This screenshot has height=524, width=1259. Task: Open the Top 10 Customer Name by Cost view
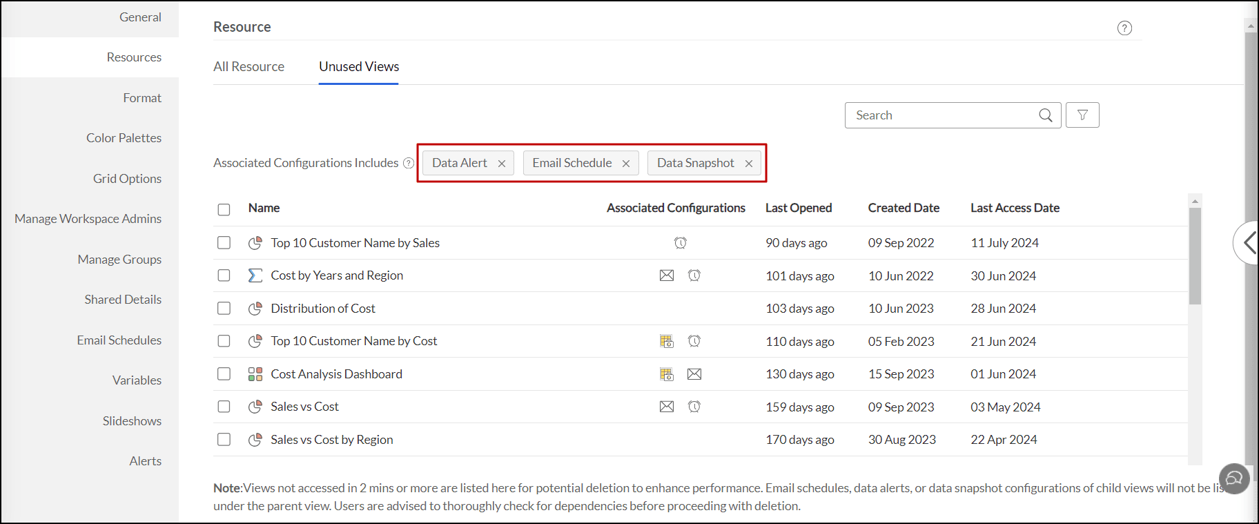click(353, 341)
